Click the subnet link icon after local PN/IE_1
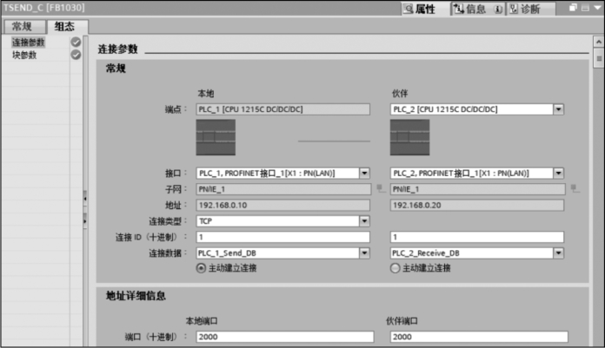This screenshot has width=605, height=348. click(x=381, y=188)
